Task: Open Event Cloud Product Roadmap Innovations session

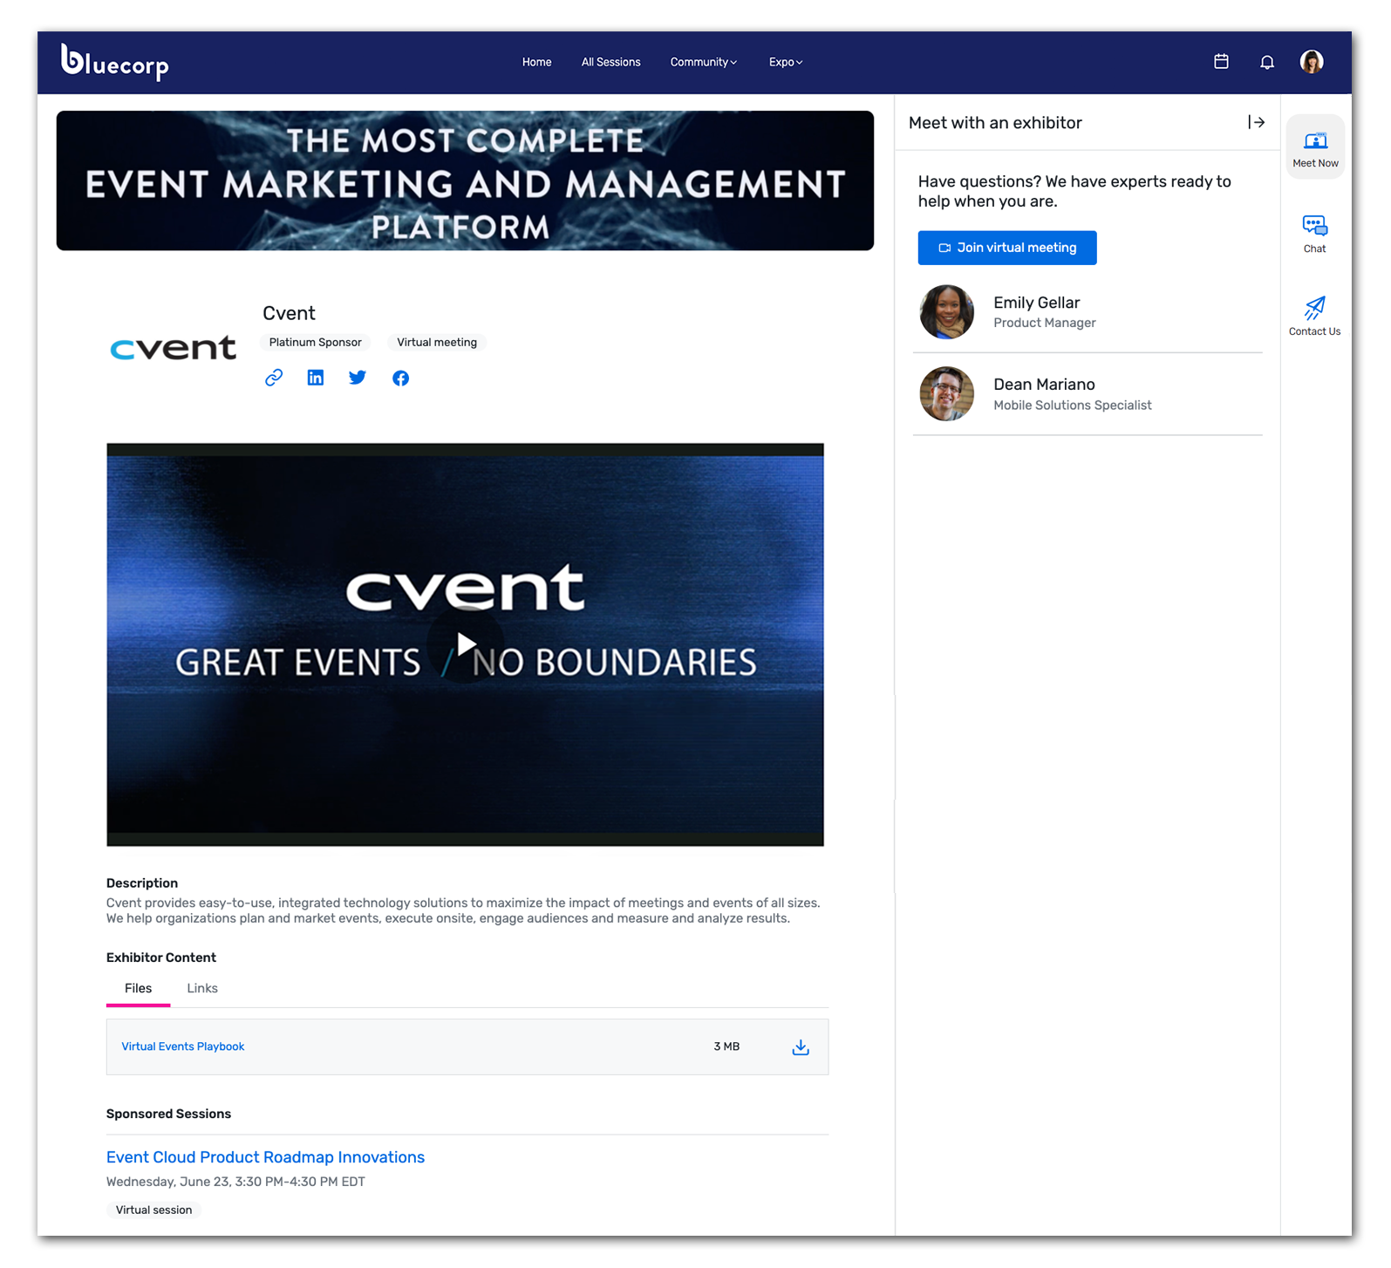Action: point(265,1157)
